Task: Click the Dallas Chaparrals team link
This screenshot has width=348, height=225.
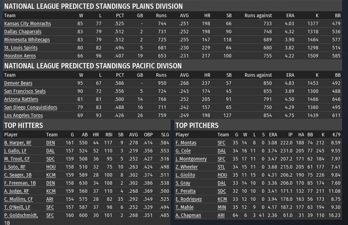Action: [23, 32]
